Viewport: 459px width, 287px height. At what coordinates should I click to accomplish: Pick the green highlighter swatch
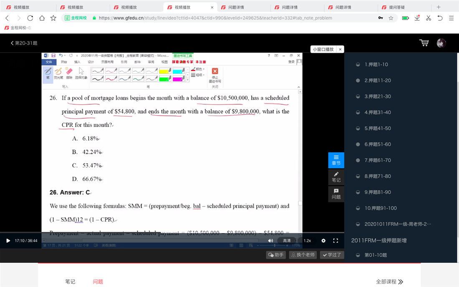point(165,78)
